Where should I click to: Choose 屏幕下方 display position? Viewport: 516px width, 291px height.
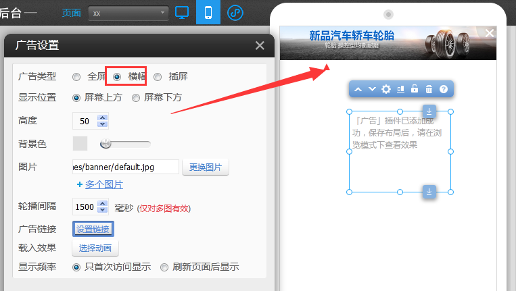click(x=136, y=98)
